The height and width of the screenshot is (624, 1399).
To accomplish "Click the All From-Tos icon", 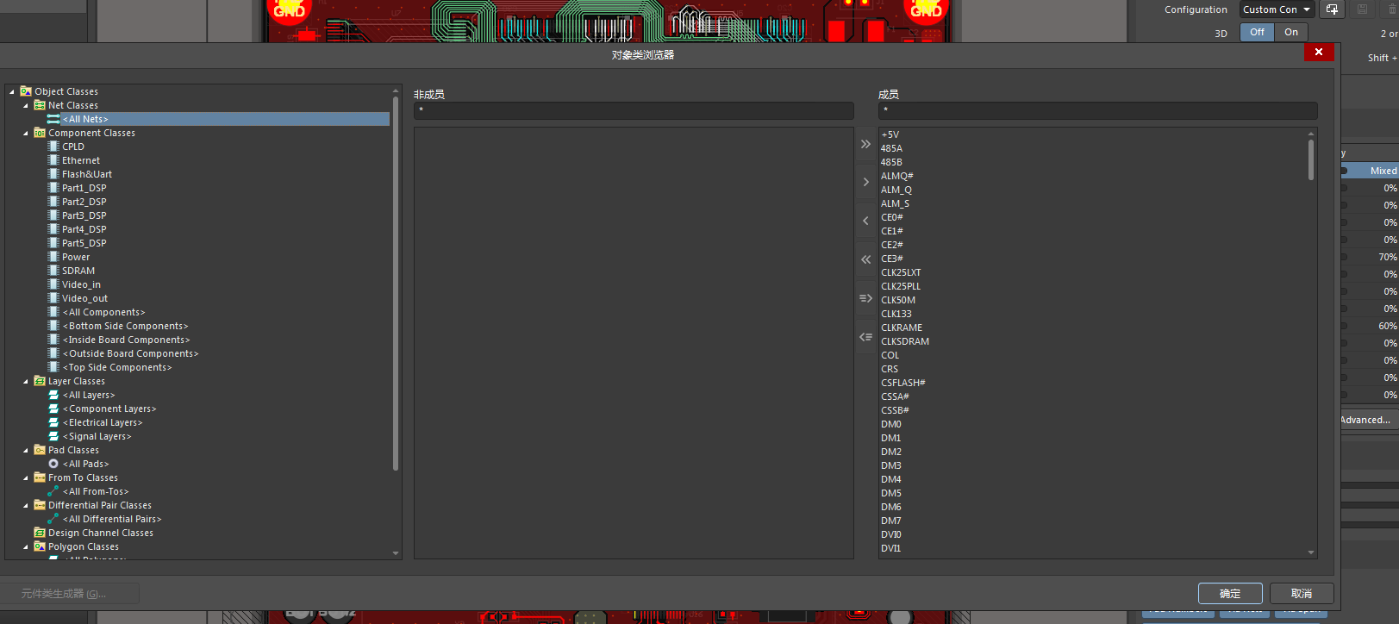I will 53,491.
